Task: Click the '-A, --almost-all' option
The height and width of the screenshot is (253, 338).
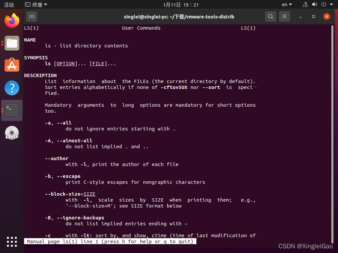Action: [x=69, y=141]
